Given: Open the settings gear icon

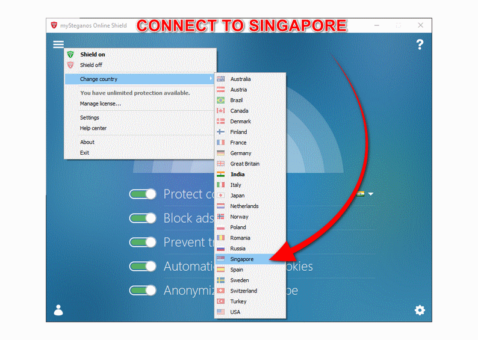Looking at the screenshot, I should [x=420, y=310].
